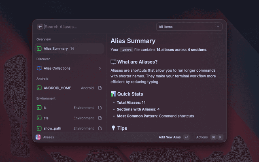259x162 pixels.
Task: Expand Alias Collections with its chevron
Action: point(100,68)
